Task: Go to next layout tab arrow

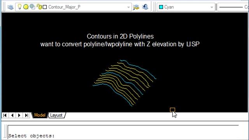Action: [19, 115]
